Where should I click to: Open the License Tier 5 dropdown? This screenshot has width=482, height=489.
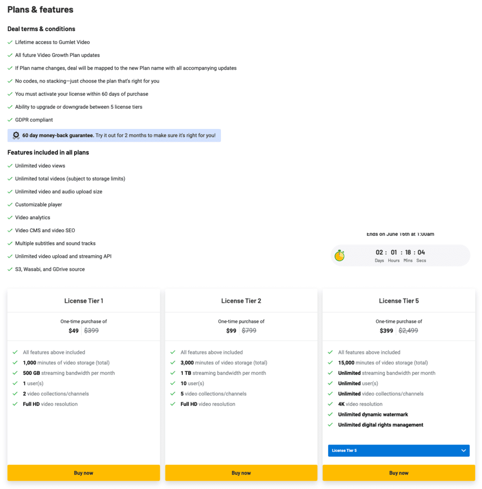[399, 450]
